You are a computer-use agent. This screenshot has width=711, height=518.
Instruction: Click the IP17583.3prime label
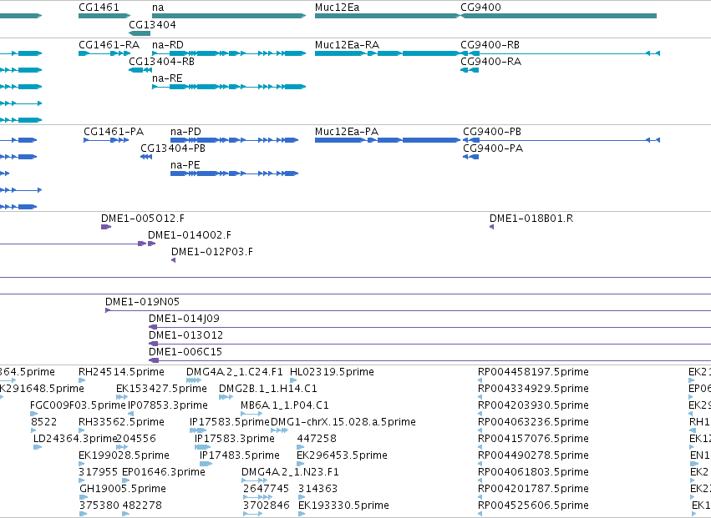click(x=235, y=439)
